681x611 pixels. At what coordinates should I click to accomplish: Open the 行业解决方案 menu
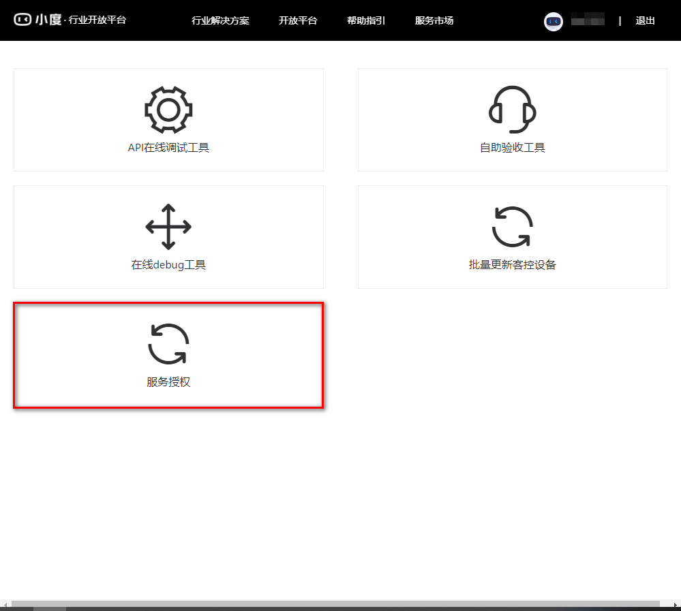tap(220, 20)
